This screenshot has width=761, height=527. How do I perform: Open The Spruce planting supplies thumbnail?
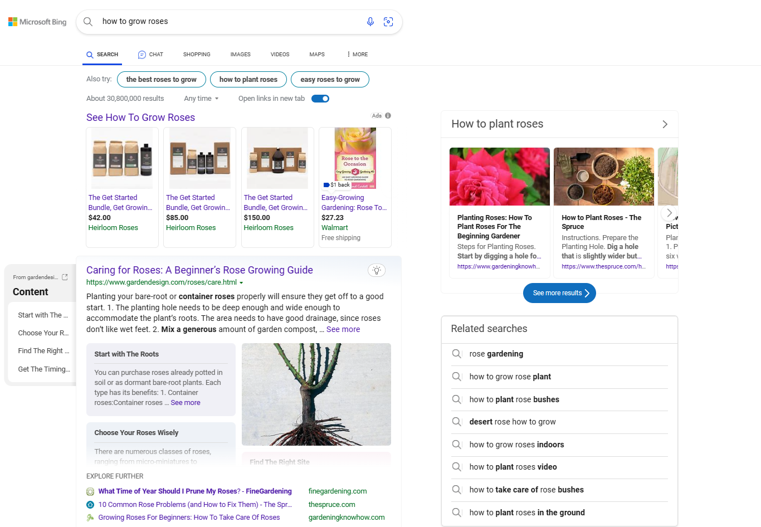point(604,177)
